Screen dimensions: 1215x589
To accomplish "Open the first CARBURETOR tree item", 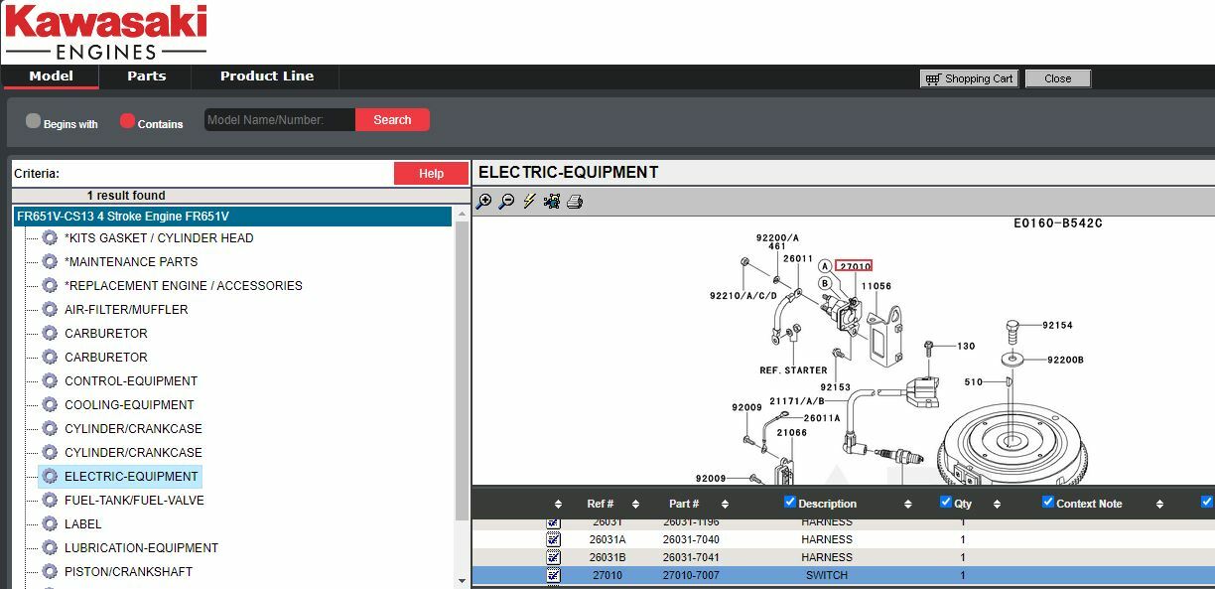I will pyautogui.click(x=105, y=334).
